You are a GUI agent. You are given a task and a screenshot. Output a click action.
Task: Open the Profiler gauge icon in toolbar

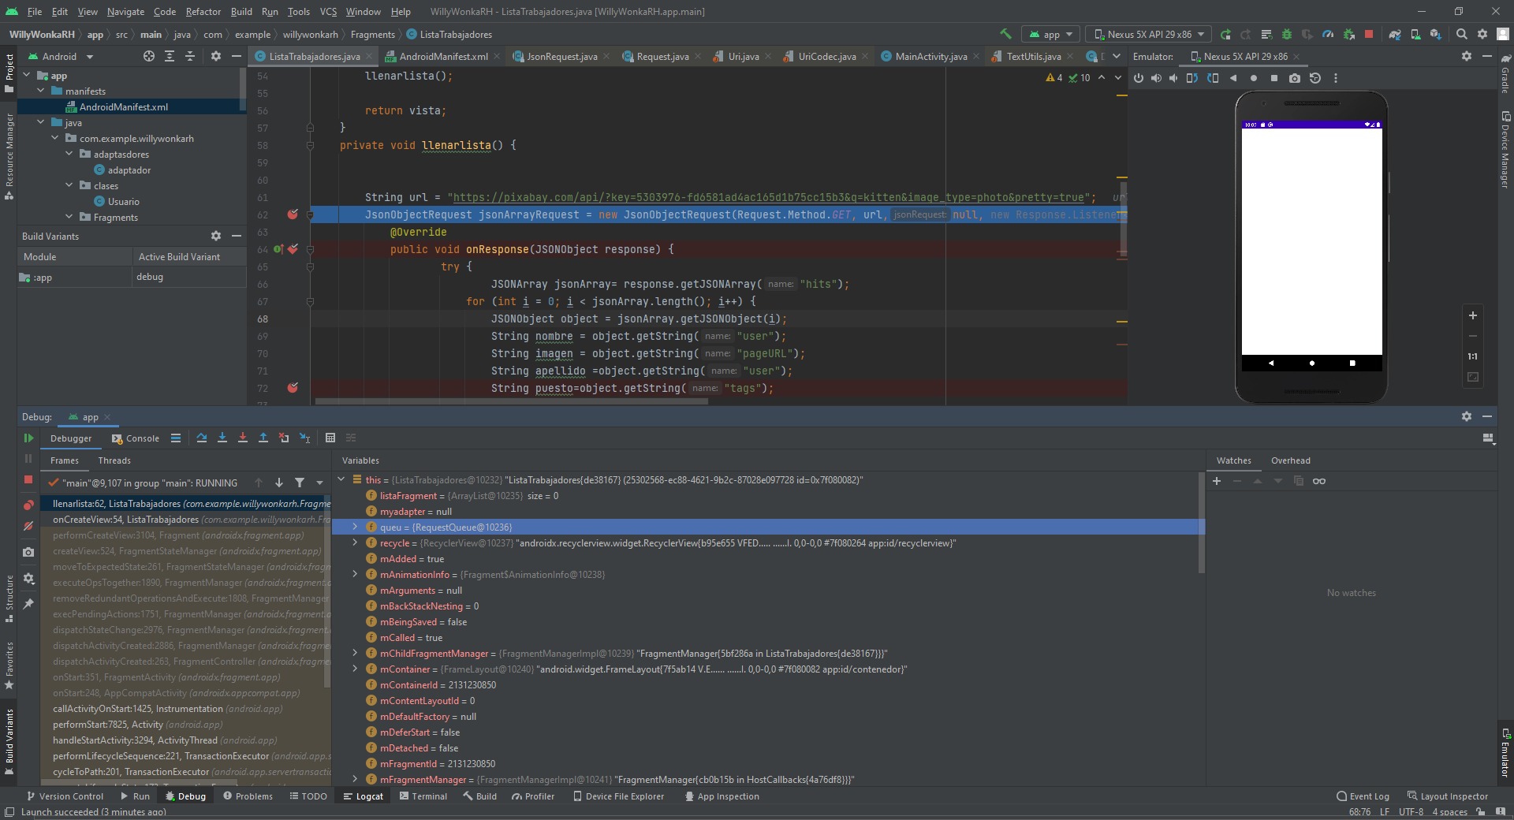point(1328,34)
